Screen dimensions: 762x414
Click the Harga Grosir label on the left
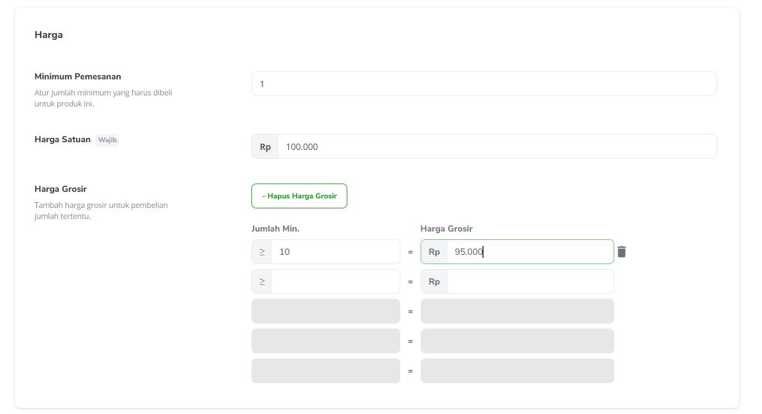click(x=61, y=189)
